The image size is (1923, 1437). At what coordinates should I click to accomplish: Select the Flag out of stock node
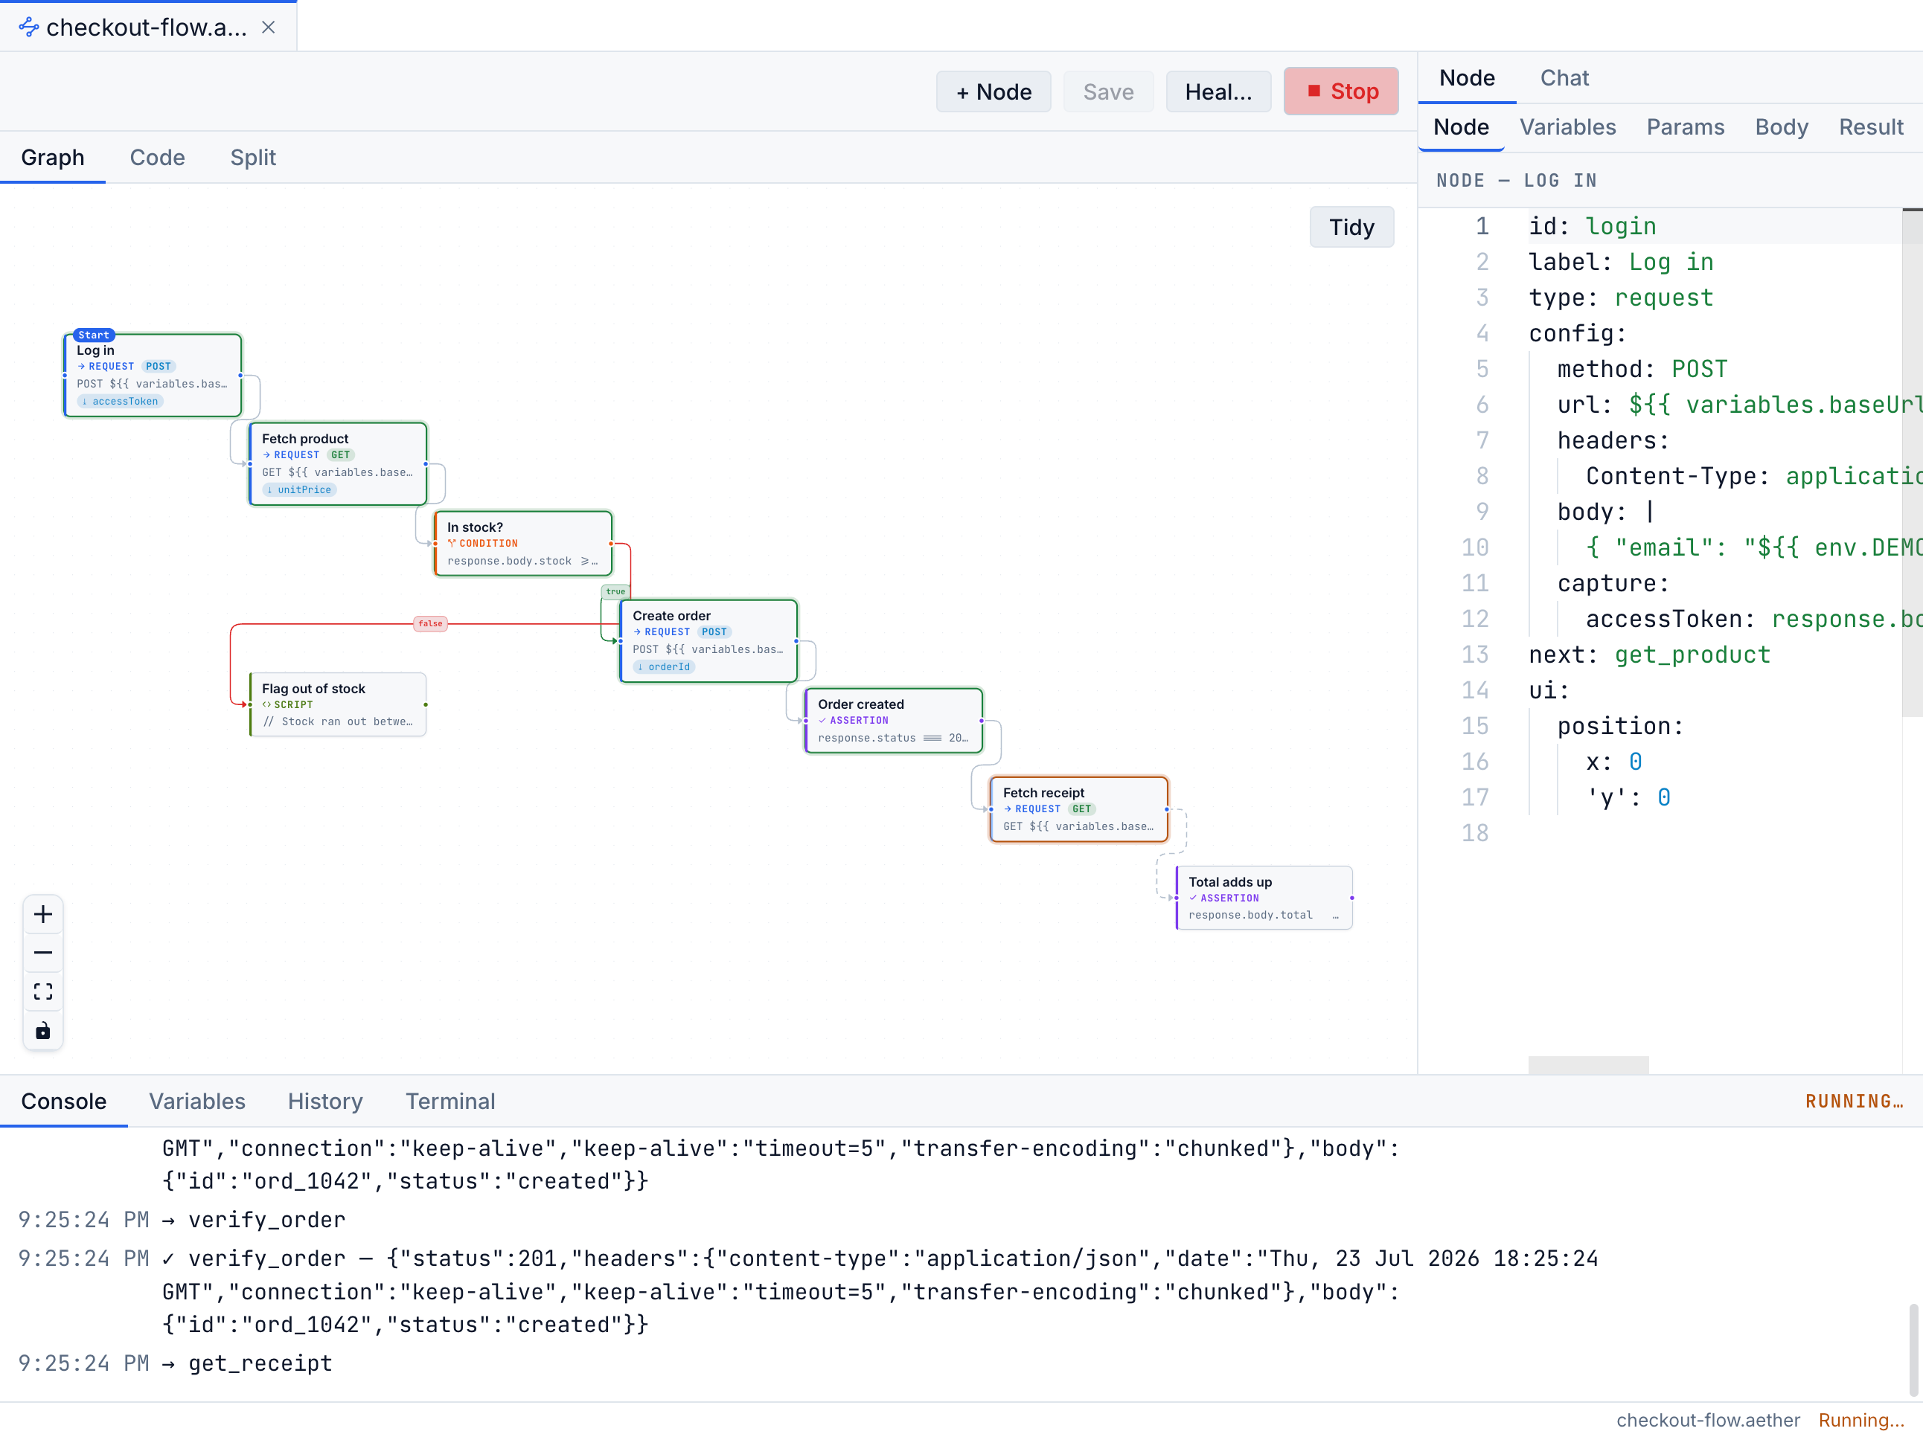[x=338, y=704]
